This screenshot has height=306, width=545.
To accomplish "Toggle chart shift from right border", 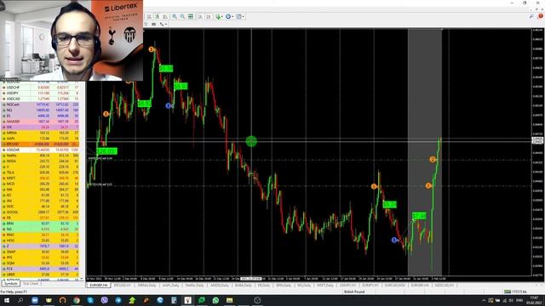I will click(x=208, y=17).
